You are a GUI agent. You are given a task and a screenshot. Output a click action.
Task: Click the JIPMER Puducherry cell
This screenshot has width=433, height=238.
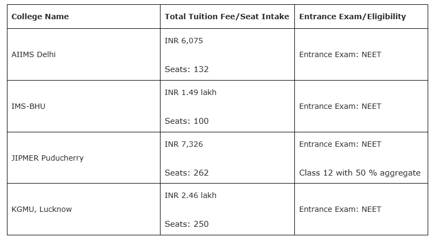pos(47,158)
